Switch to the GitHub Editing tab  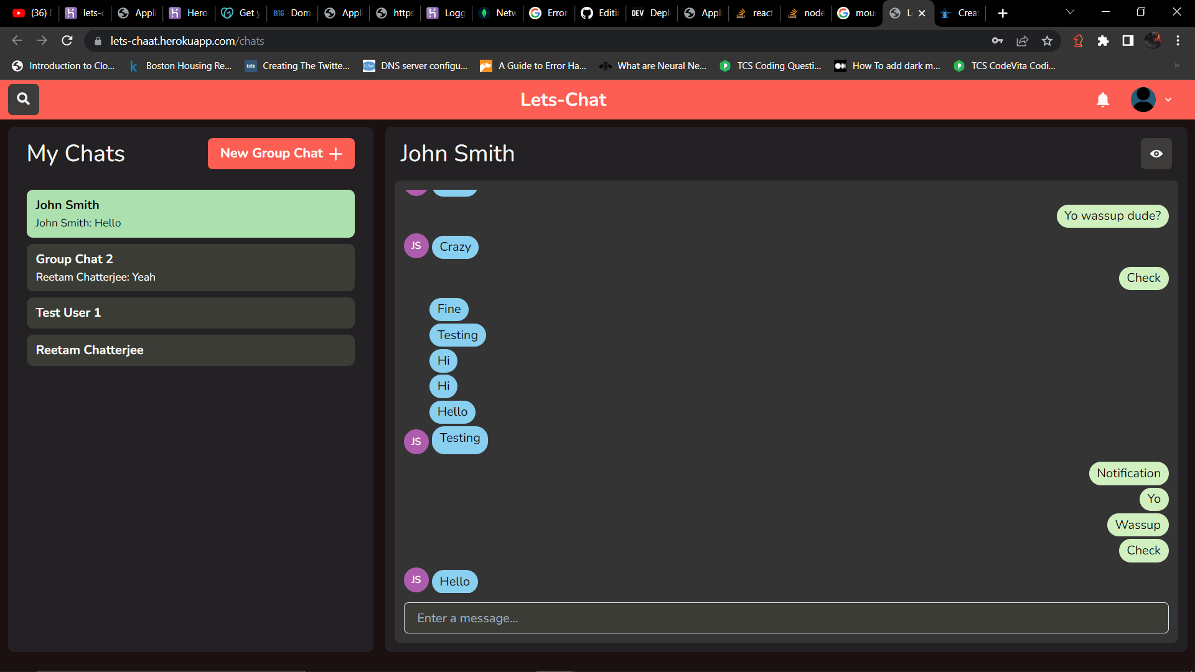coord(600,13)
